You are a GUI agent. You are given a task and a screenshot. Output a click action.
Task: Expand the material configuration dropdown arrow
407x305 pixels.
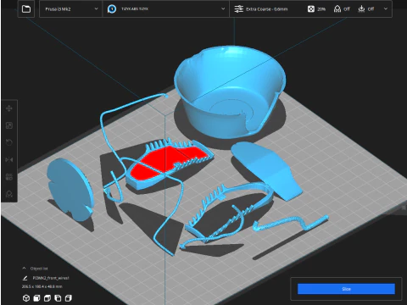point(223,8)
